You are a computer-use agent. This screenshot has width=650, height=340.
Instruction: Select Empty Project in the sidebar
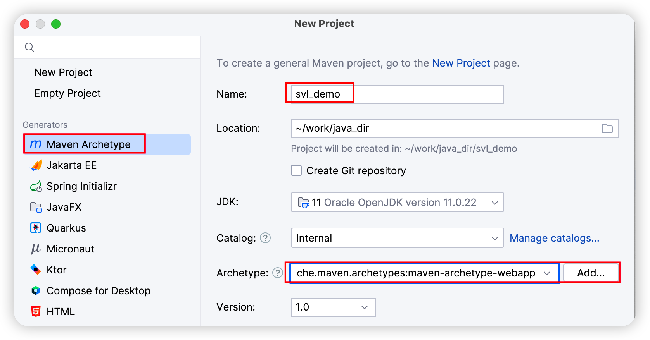pos(67,93)
